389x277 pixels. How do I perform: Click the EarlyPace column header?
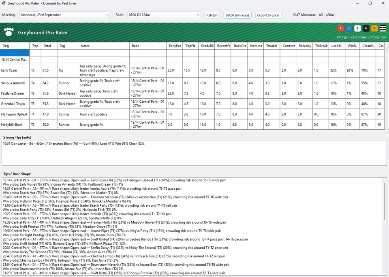175,46
